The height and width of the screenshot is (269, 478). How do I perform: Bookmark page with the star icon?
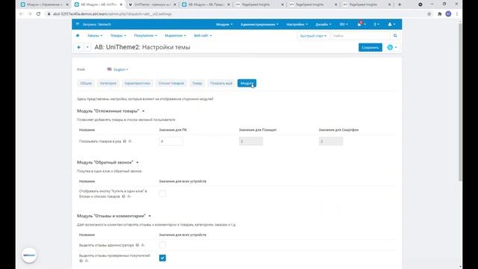(429, 13)
